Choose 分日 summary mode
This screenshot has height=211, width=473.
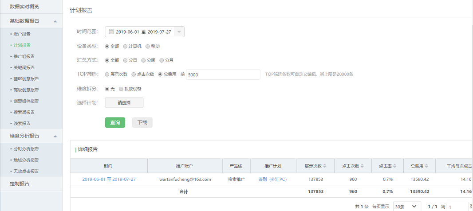pyautogui.click(x=125, y=60)
